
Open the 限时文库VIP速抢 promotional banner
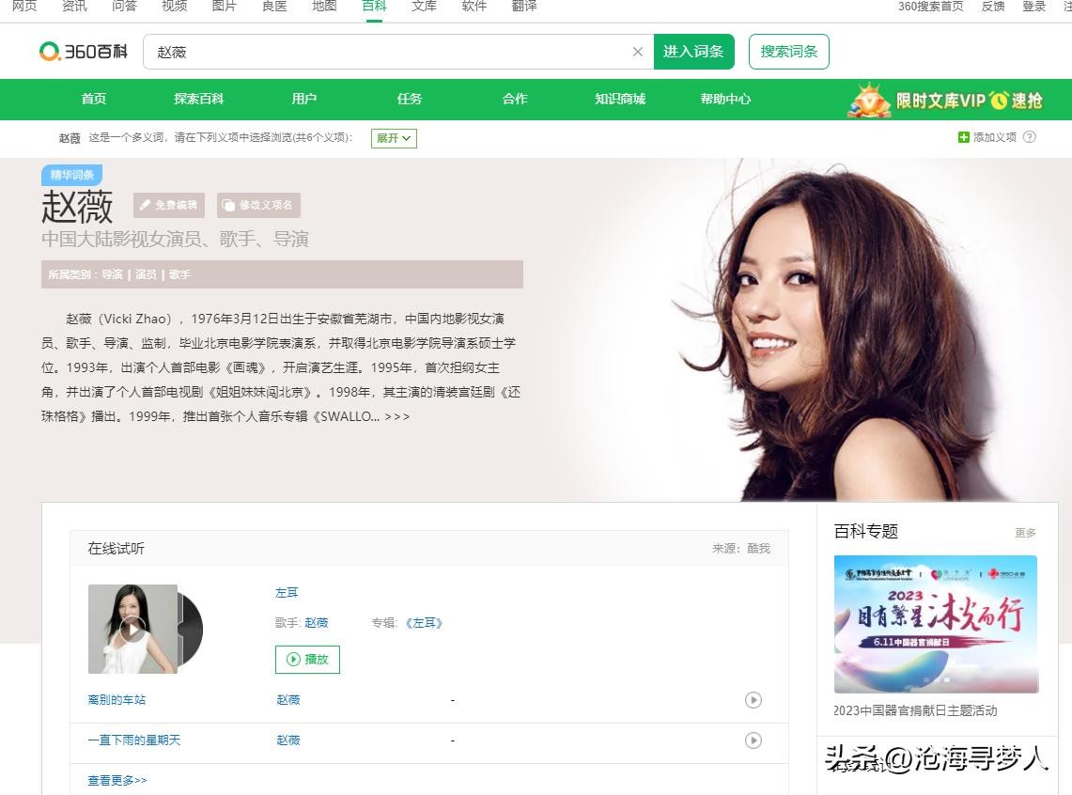[x=945, y=100]
